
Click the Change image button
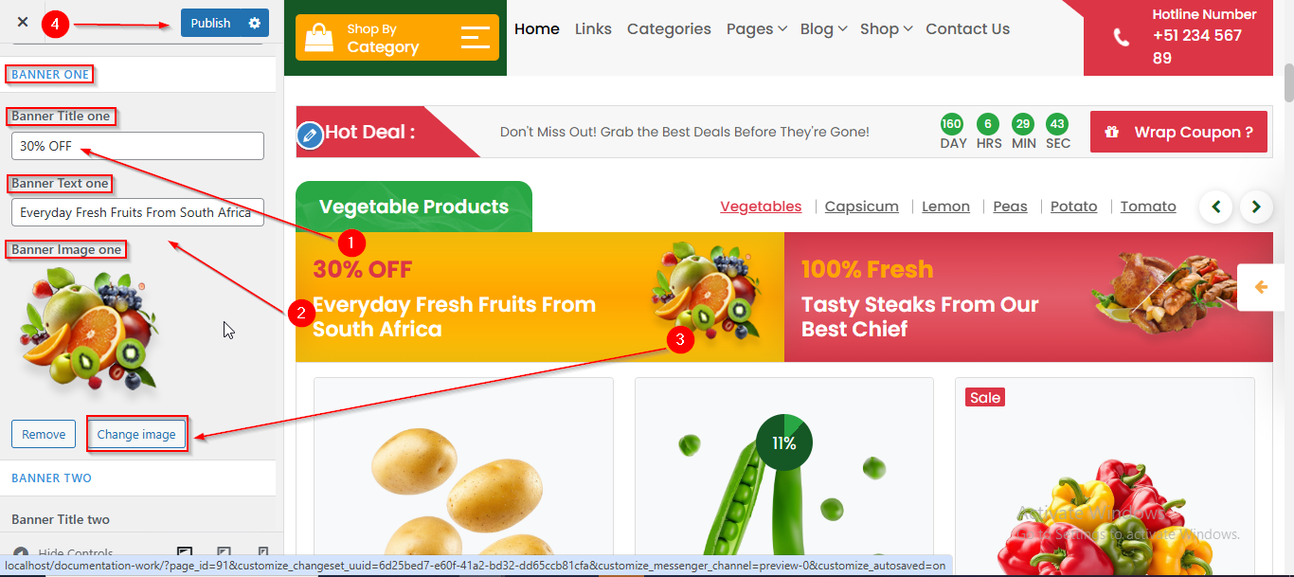(x=136, y=434)
